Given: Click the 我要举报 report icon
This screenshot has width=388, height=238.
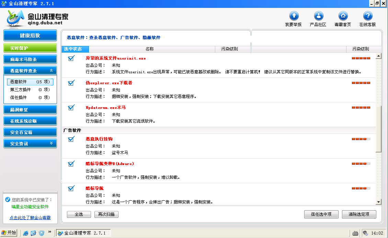Looking at the screenshot, I should (294, 16).
